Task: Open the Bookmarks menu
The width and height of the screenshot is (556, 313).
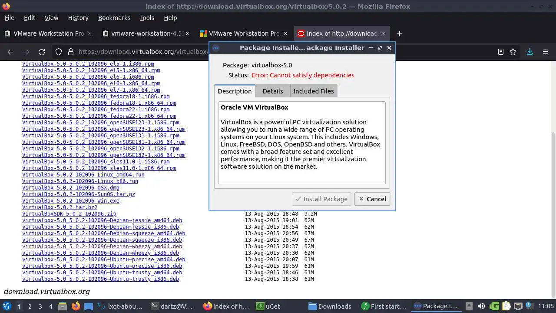Action: [x=114, y=18]
